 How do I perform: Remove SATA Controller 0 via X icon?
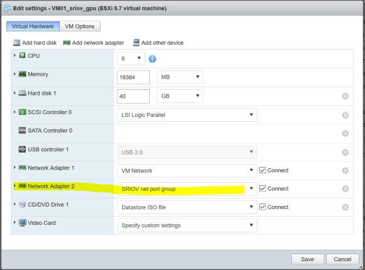pos(345,133)
